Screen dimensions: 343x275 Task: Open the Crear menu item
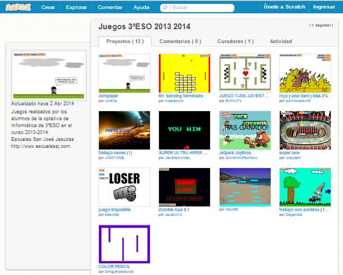(48, 7)
